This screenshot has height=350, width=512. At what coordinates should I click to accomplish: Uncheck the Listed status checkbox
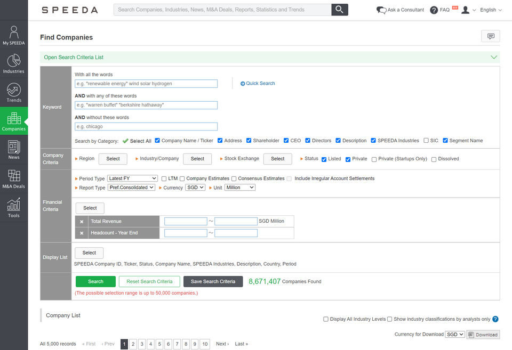324,159
